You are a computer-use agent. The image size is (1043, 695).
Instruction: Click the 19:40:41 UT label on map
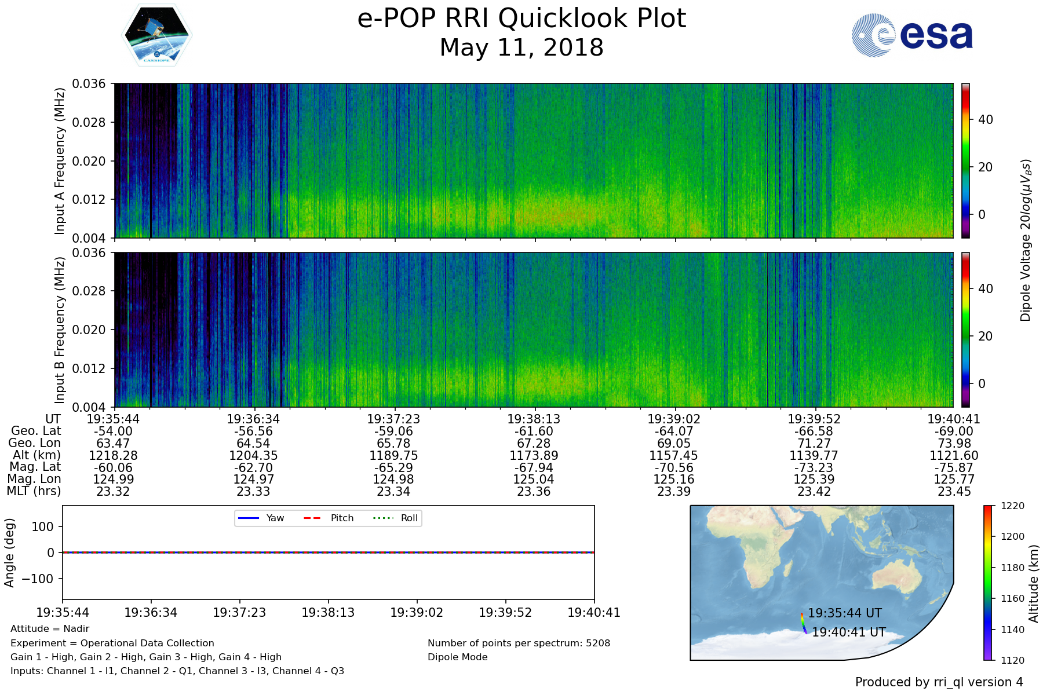pyautogui.click(x=848, y=632)
